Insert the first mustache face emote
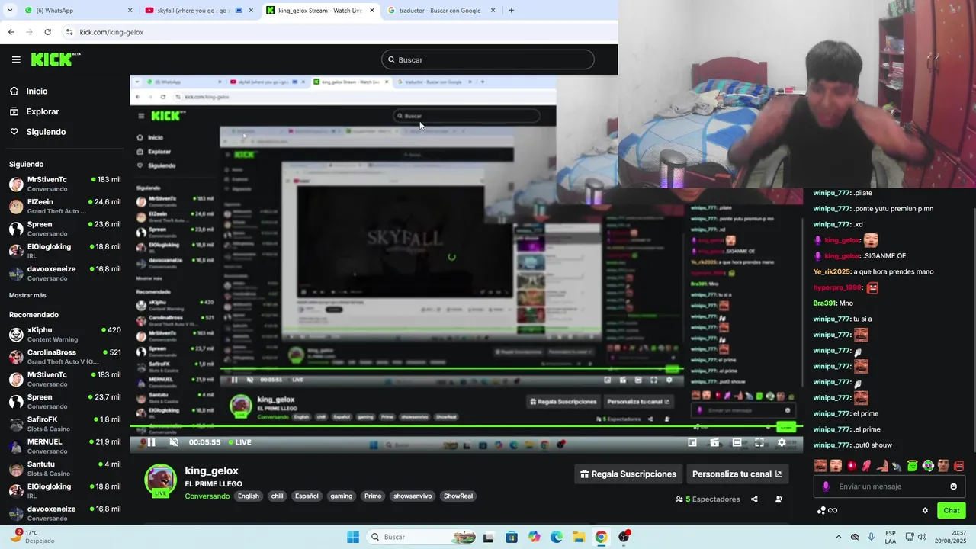 820,466
